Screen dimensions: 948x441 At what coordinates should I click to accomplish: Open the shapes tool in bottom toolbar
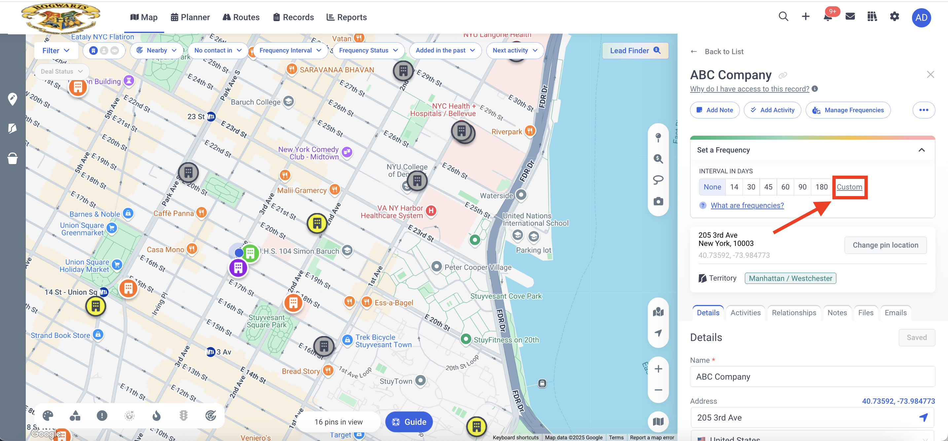(75, 416)
